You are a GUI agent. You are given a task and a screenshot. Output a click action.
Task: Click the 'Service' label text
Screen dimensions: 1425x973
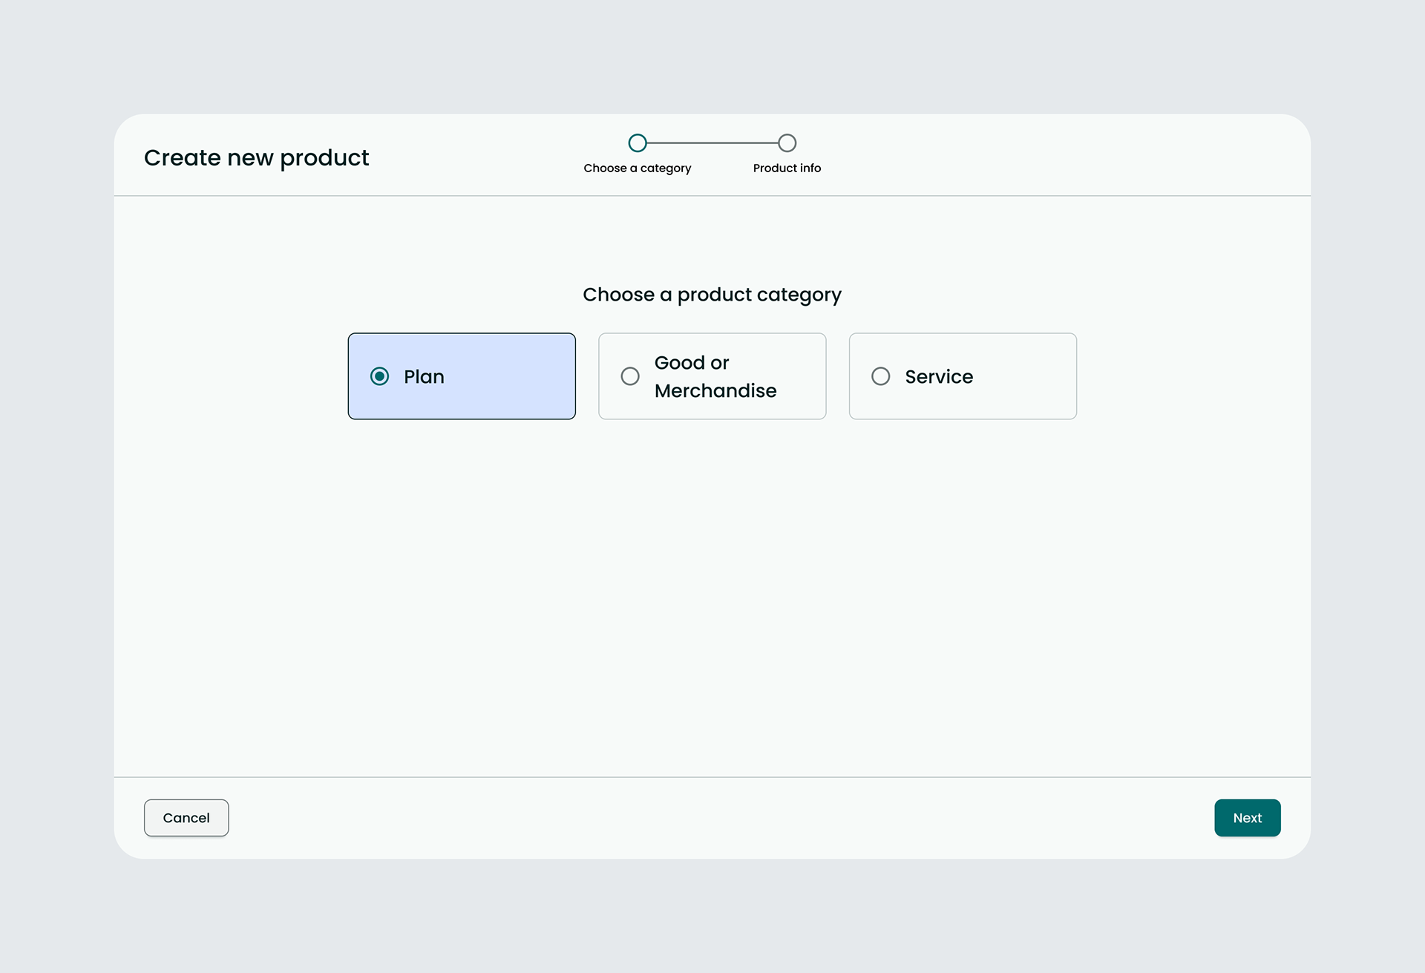939,377
